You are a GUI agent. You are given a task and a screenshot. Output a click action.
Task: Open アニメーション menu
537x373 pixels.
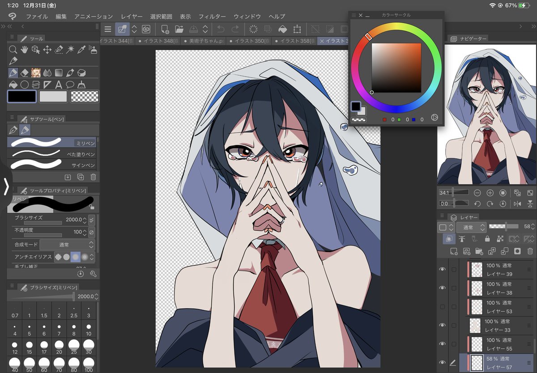(x=94, y=17)
